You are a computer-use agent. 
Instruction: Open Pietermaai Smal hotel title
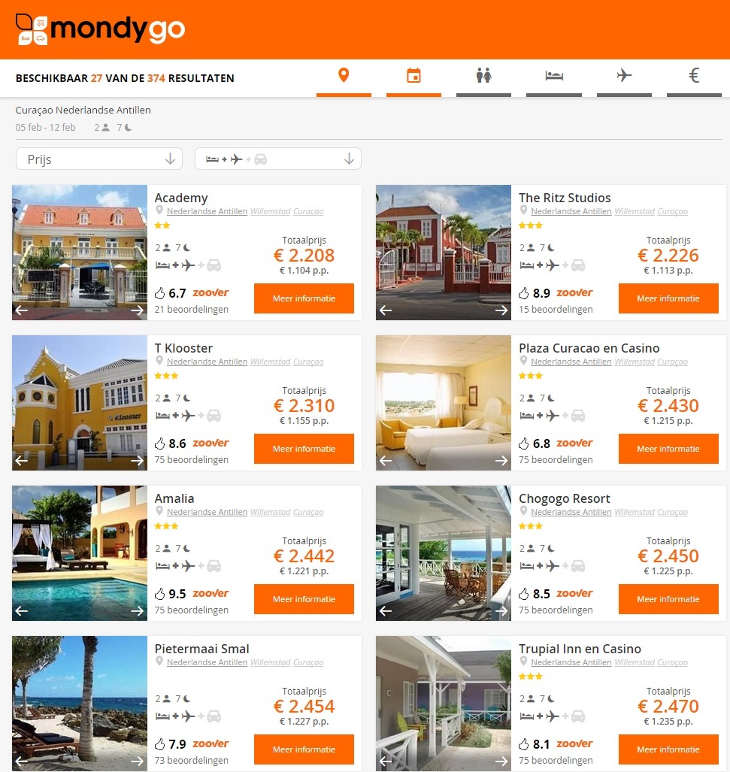201,649
